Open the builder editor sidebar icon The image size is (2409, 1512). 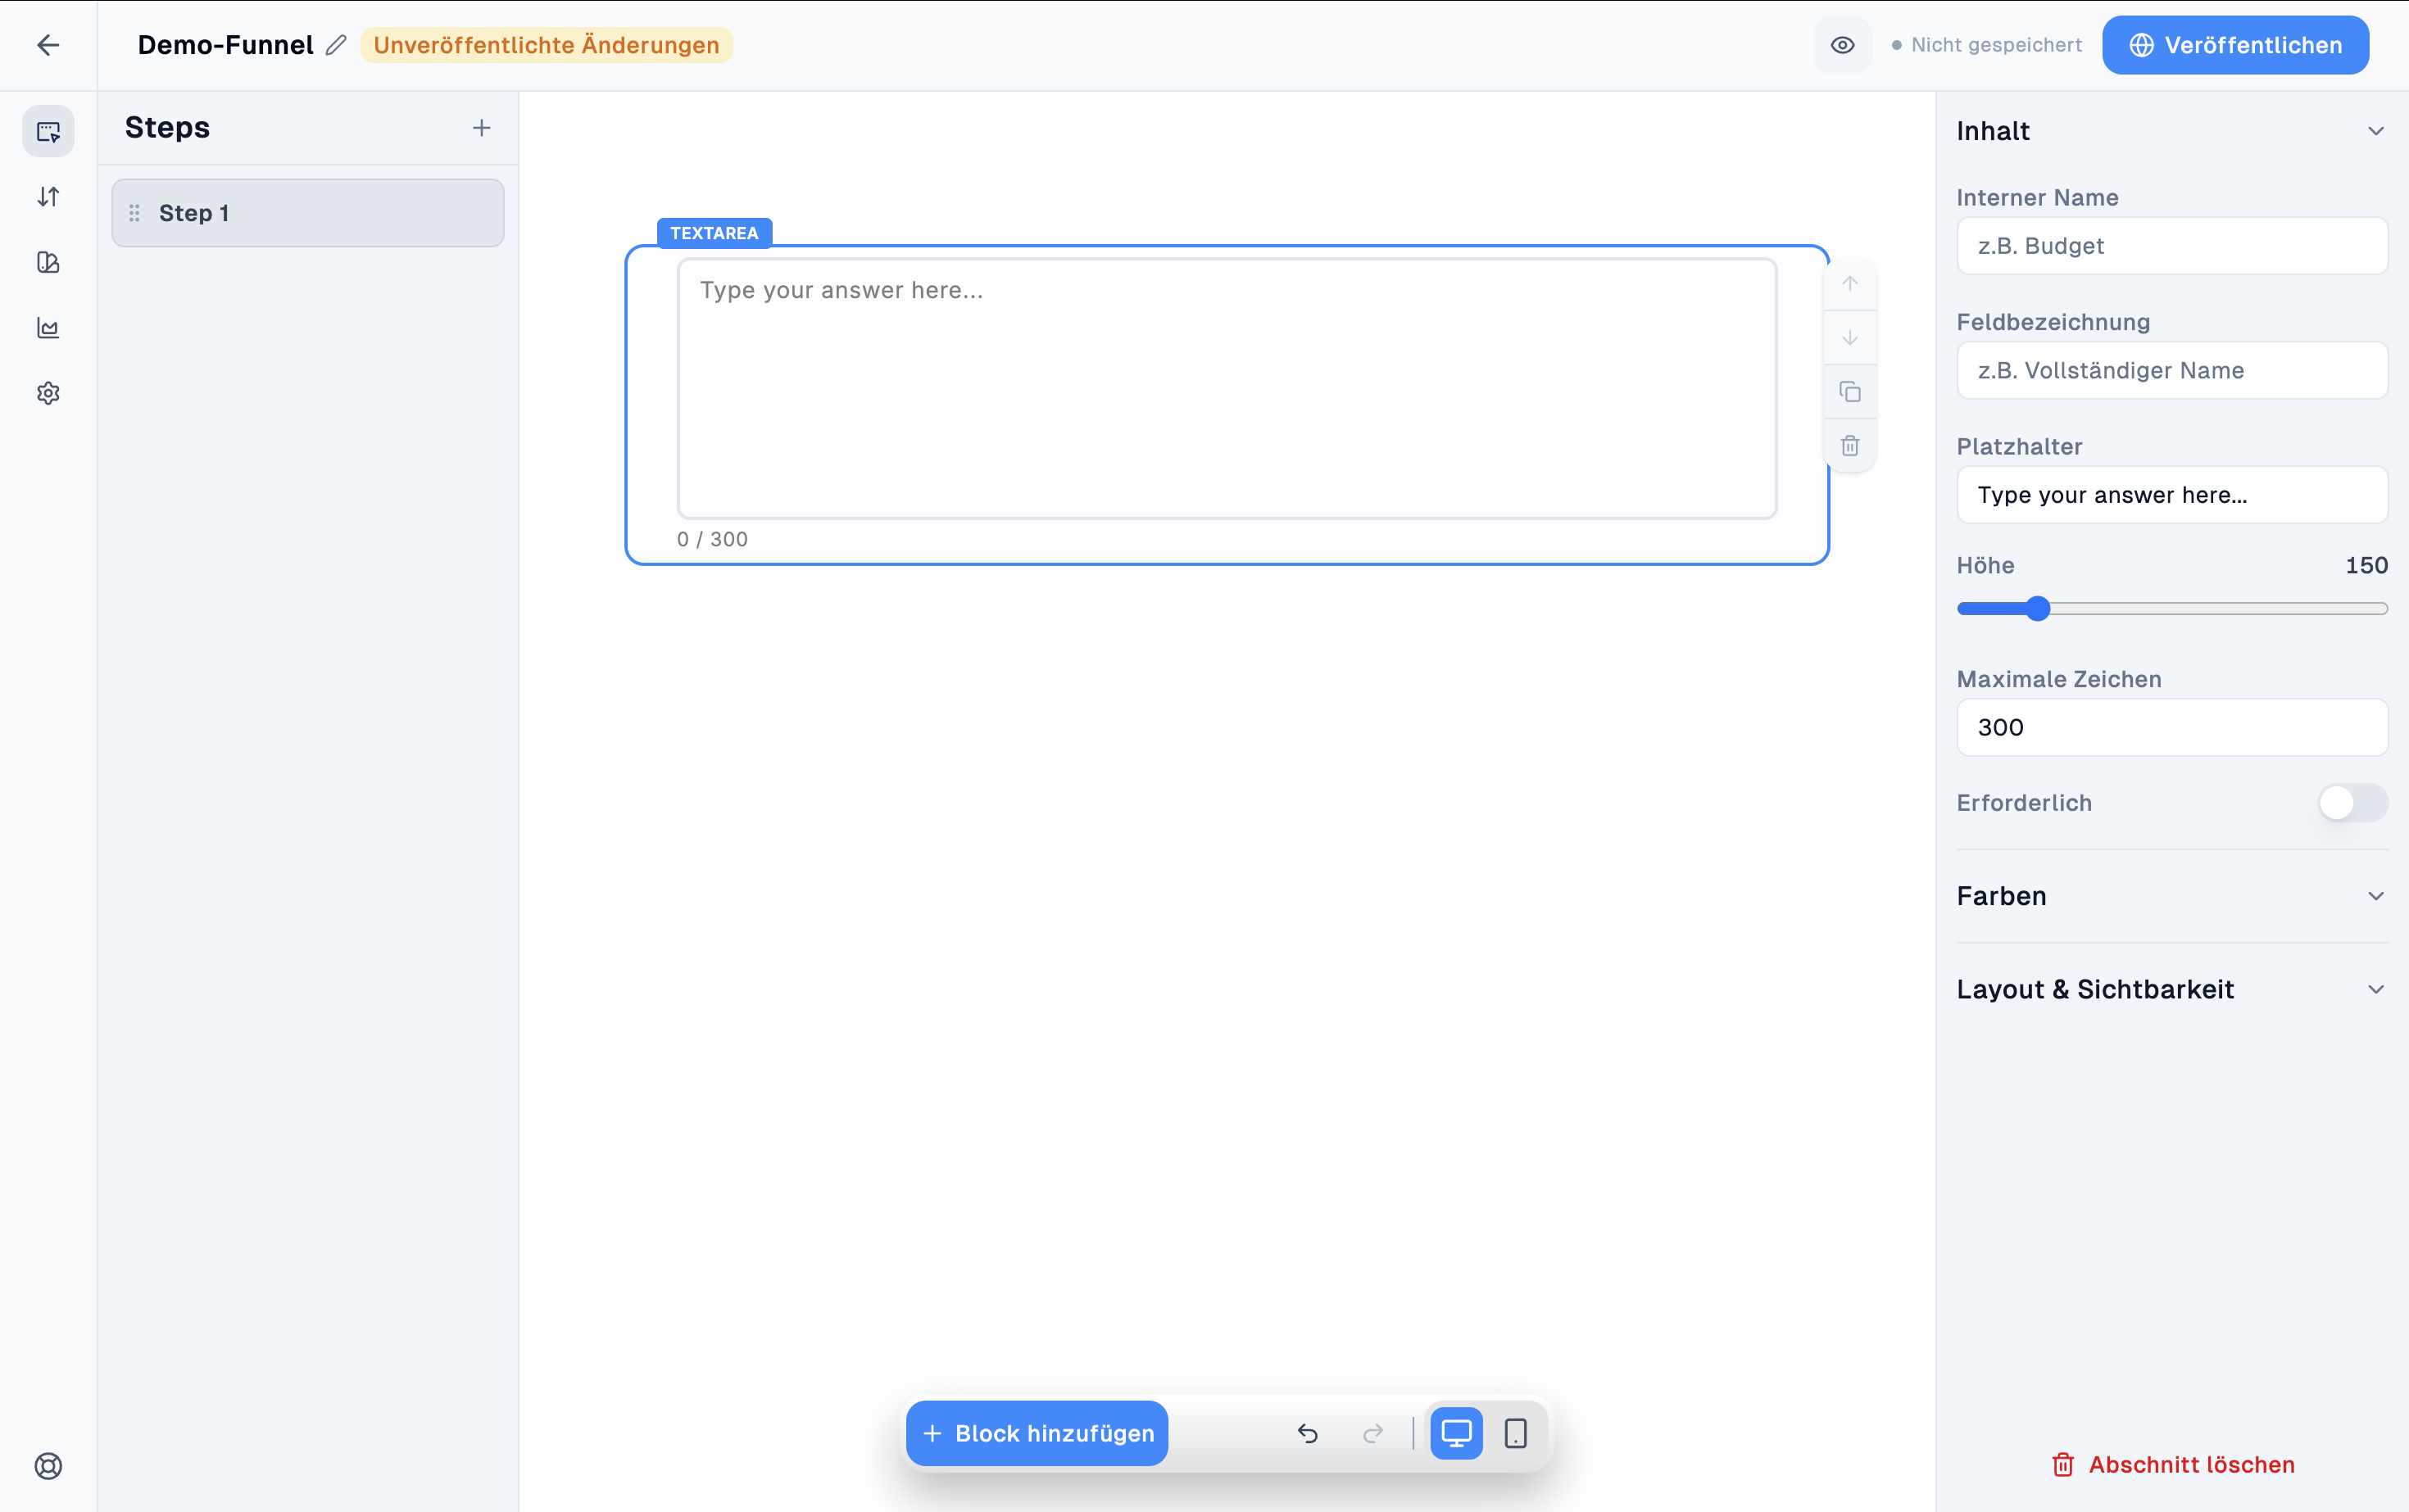pyautogui.click(x=48, y=131)
